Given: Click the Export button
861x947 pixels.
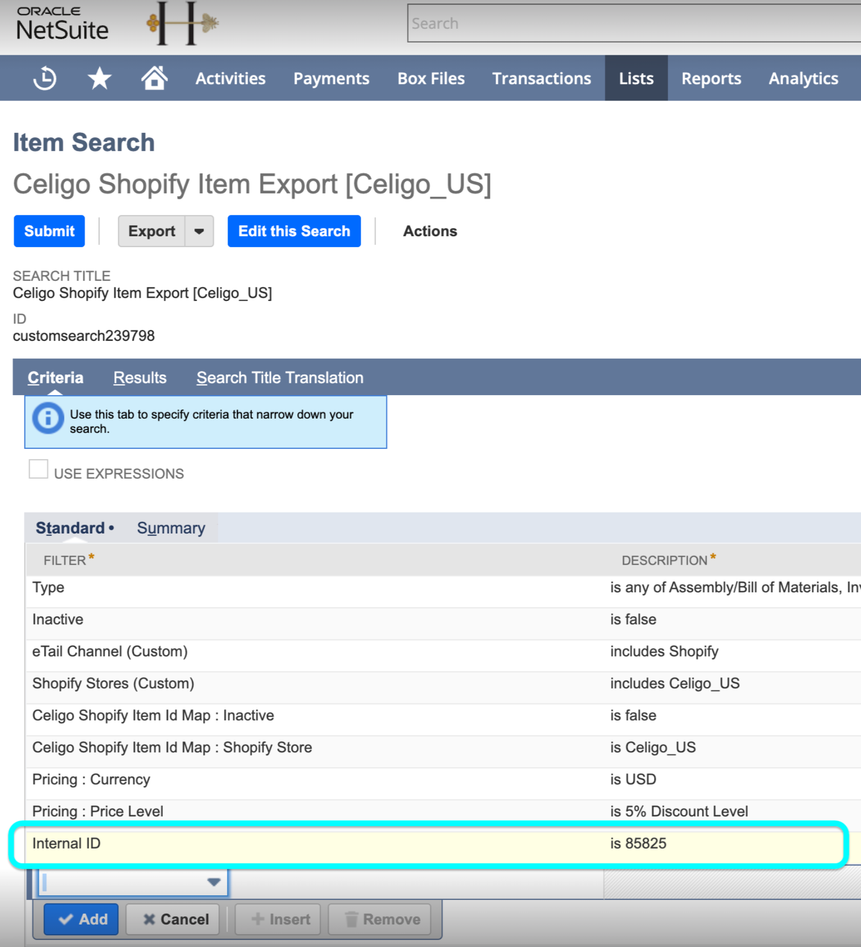Looking at the screenshot, I should [152, 231].
